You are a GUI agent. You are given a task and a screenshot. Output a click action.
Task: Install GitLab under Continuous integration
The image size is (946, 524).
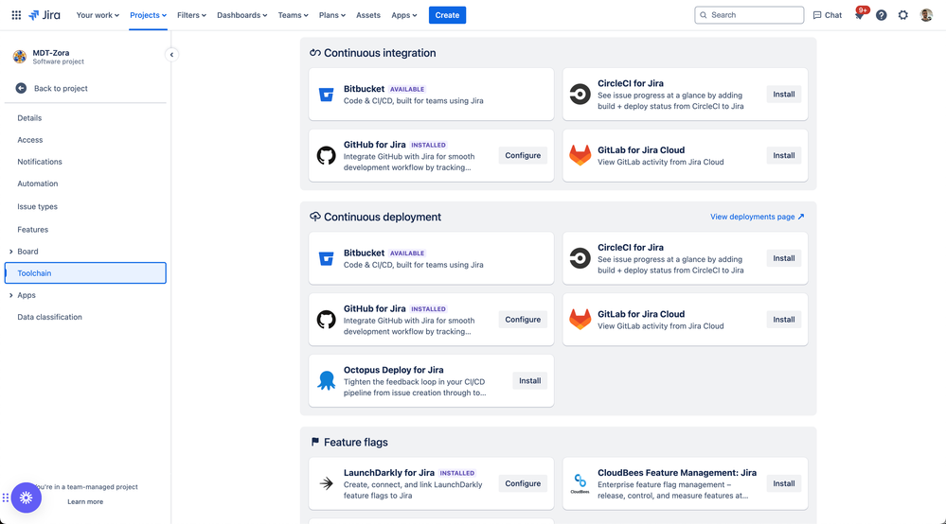784,155
